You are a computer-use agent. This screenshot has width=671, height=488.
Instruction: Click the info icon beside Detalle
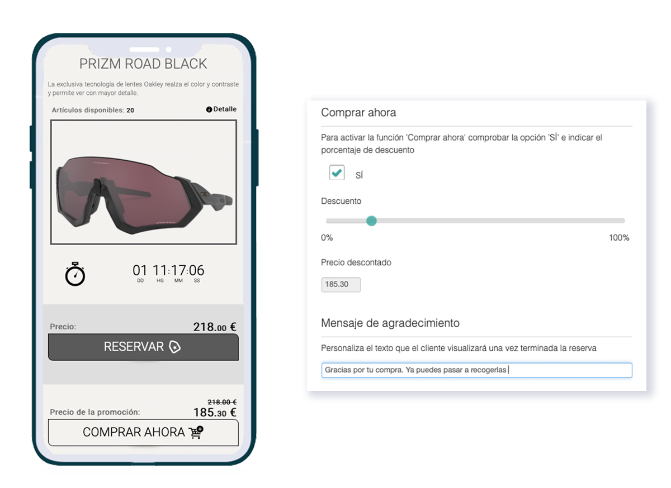pos(209,110)
